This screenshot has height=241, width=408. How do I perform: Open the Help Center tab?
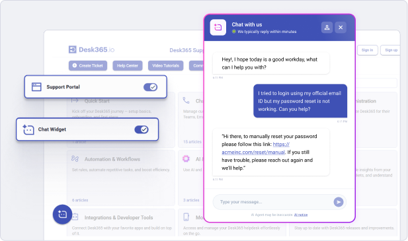(x=128, y=66)
